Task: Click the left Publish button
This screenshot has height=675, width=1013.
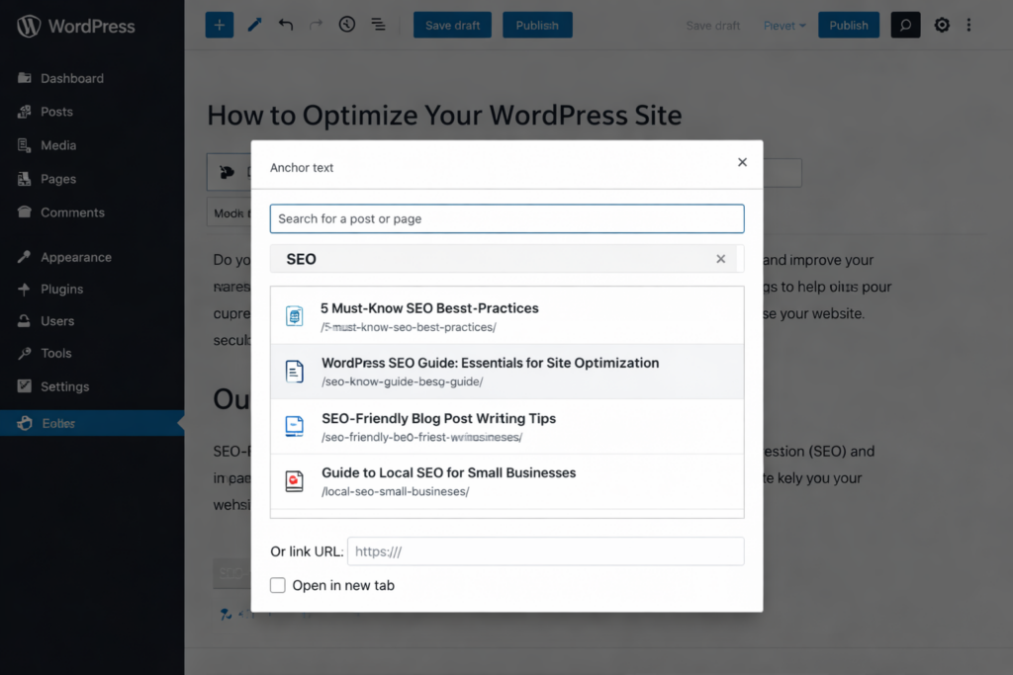Action: pos(537,25)
